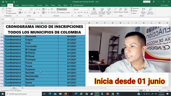Increase font size with the larger A
This screenshot has height=96, width=171.
coord(37,9)
